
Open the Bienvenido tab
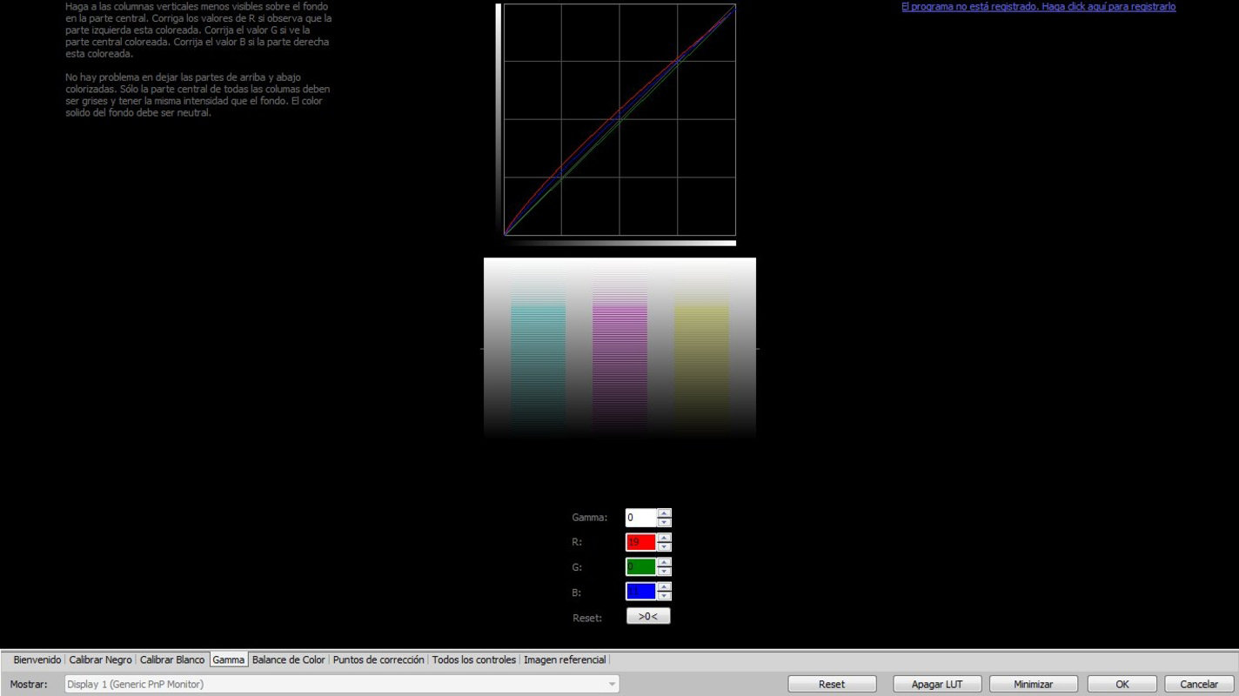[37, 659]
